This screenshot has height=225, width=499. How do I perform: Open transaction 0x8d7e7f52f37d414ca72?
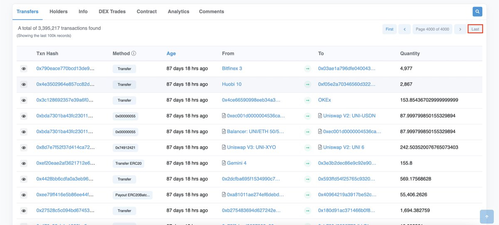click(66, 148)
